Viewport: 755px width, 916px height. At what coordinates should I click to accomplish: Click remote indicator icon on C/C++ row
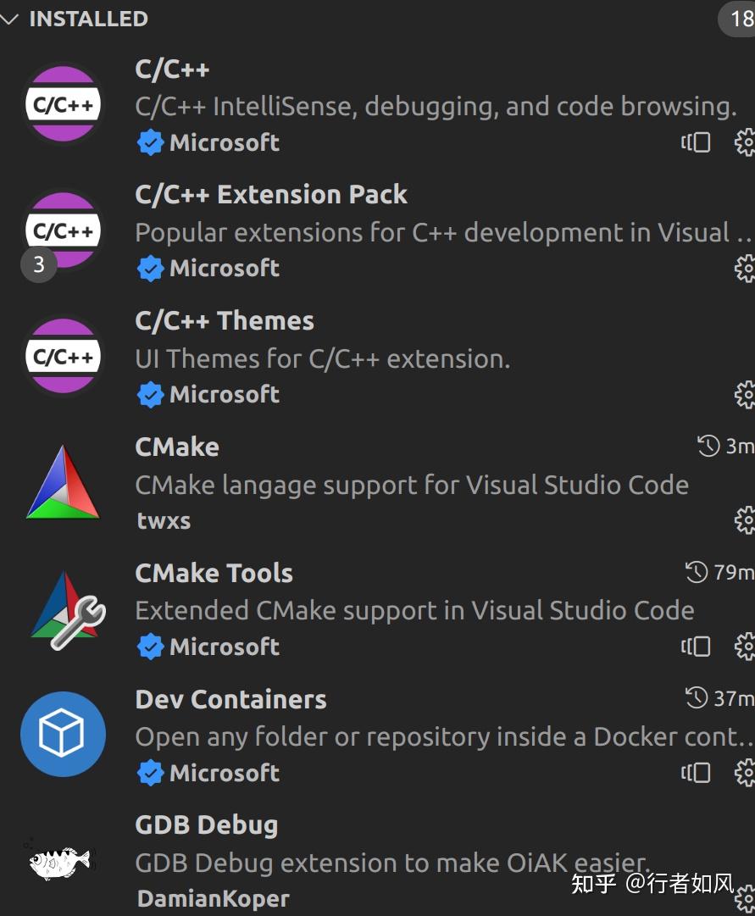click(x=696, y=142)
